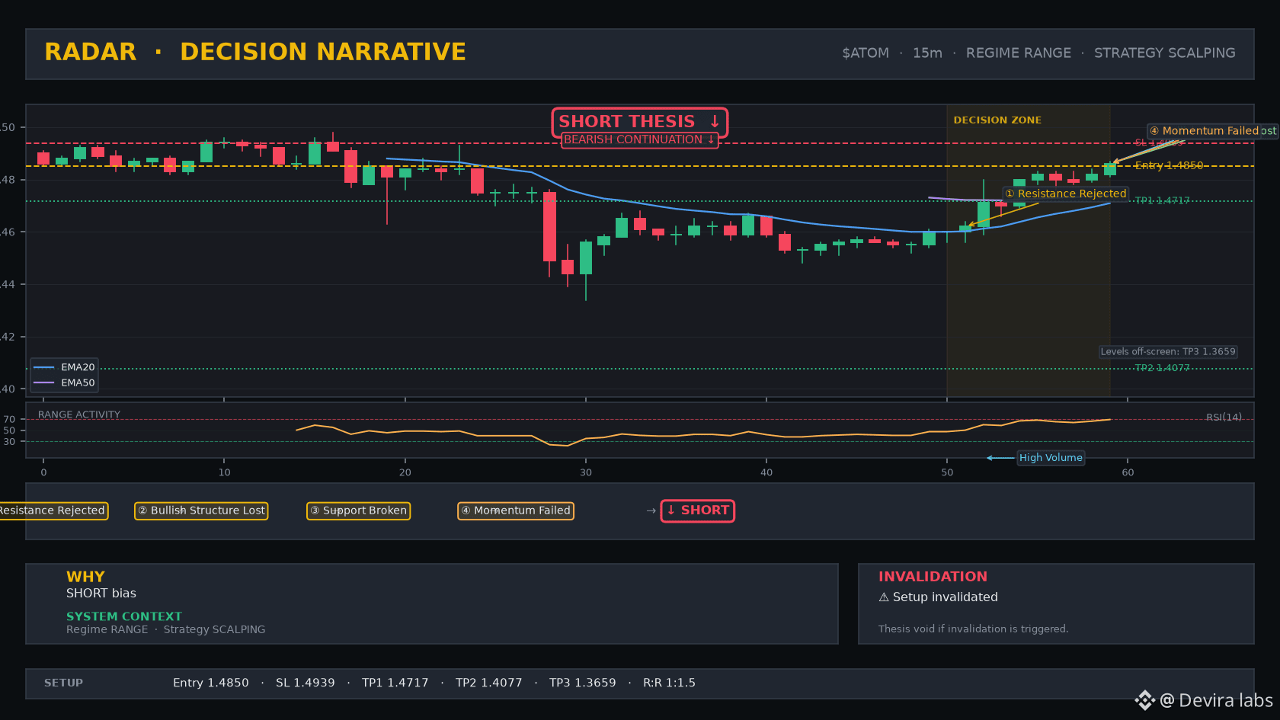Select REGIME RANGE in the header
The width and height of the screenshot is (1280, 720).
click(x=1019, y=53)
